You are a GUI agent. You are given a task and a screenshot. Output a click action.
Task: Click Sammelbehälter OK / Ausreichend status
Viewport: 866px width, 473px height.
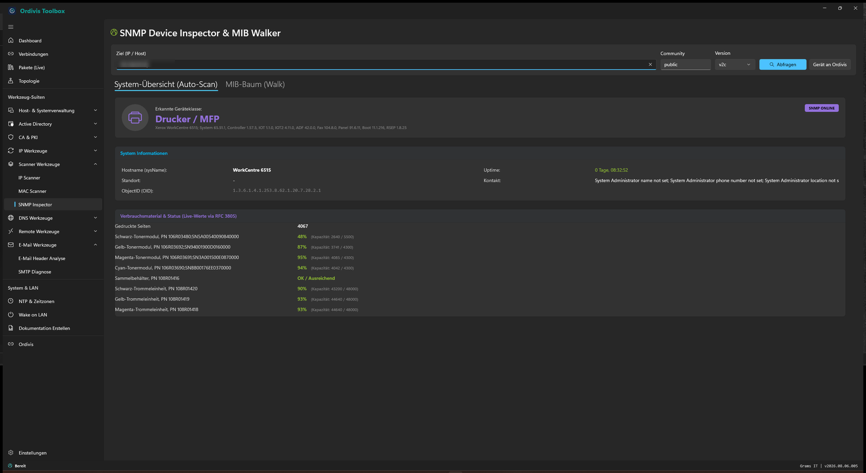tap(316, 278)
